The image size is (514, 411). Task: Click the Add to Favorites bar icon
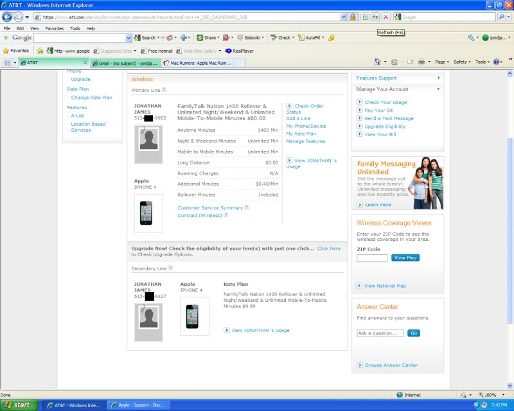pos(40,51)
